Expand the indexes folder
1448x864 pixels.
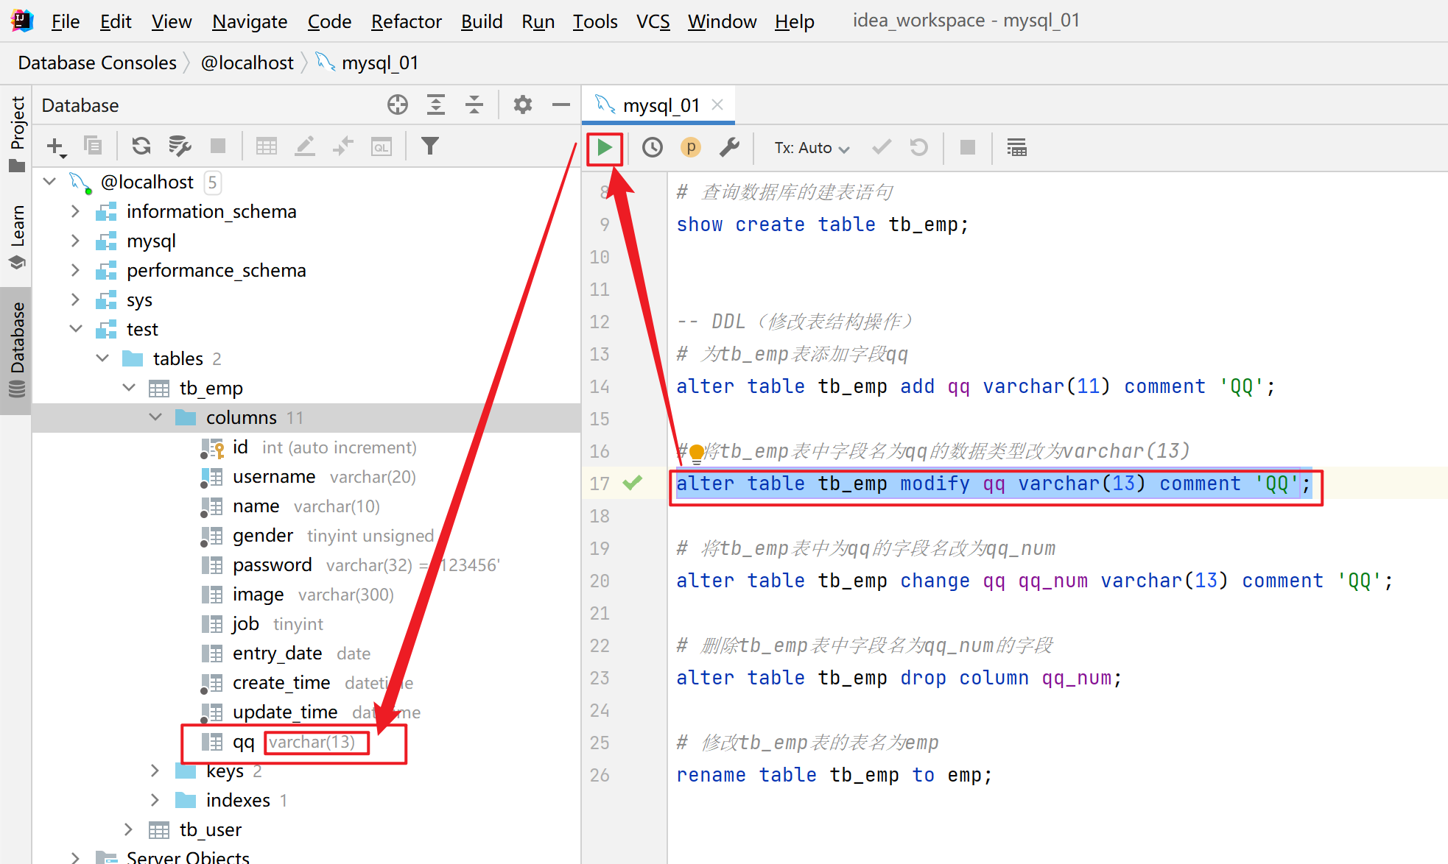155,800
